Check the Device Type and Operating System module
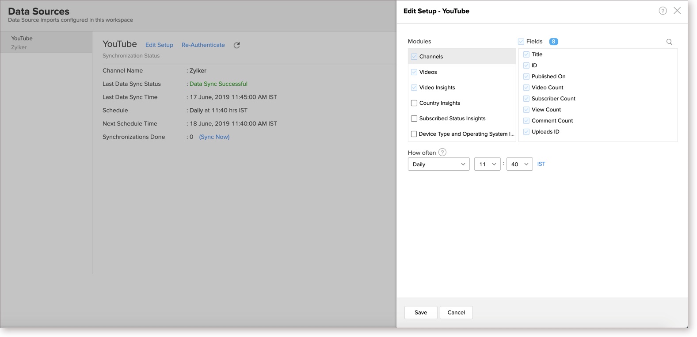 pos(414,134)
